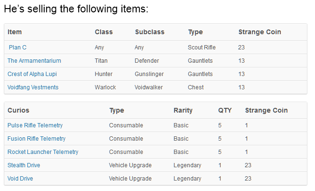Click the Curios column header
The height and width of the screenshot is (191, 315).
click(x=19, y=110)
